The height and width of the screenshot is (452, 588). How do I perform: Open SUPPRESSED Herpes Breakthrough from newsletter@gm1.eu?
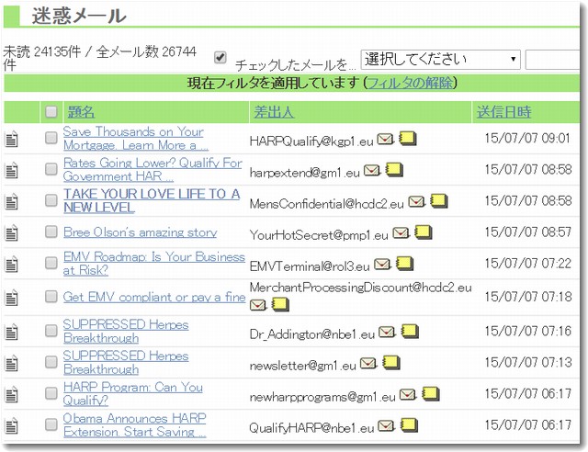pos(126,362)
